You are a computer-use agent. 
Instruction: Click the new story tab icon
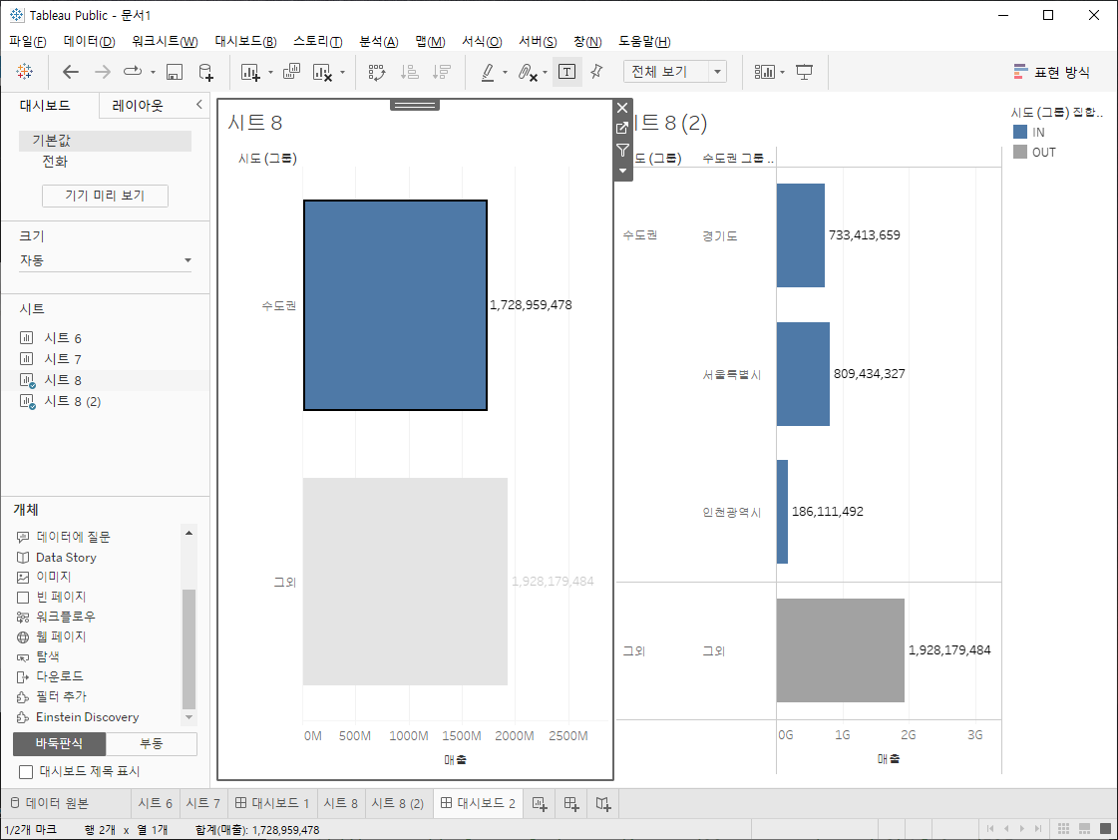point(603,804)
